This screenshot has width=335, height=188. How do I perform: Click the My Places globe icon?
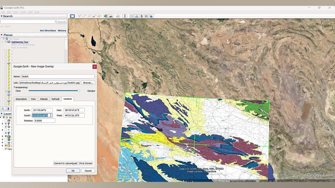click(x=7, y=39)
